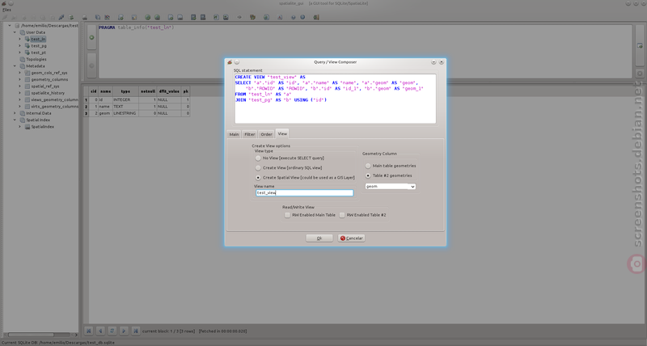647x346 pixels.
Task: Select the View tab
Action: pyautogui.click(x=282, y=133)
